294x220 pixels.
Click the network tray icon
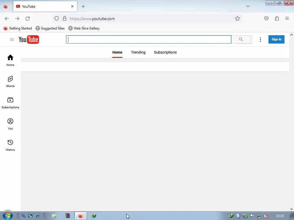pos(259,216)
